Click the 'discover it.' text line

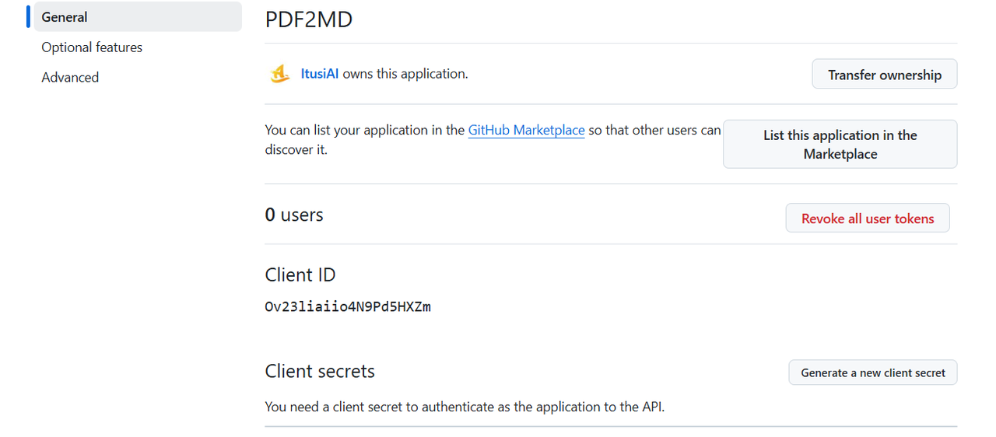pos(296,149)
